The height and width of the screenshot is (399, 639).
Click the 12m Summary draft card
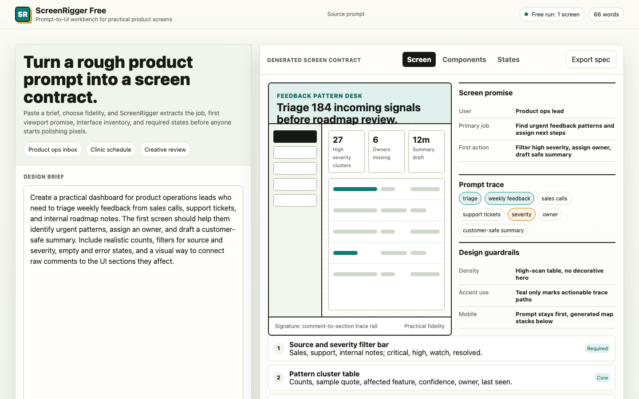pyautogui.click(x=426, y=152)
